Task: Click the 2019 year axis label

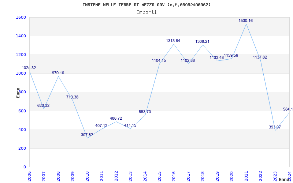Action: [x=217, y=176]
